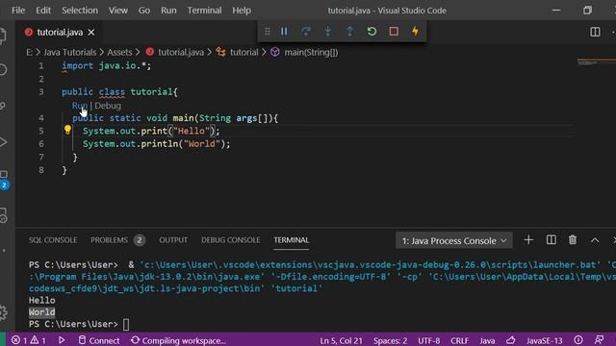Select the TERMINAL panel tab
The image size is (616, 346).
coord(291,240)
